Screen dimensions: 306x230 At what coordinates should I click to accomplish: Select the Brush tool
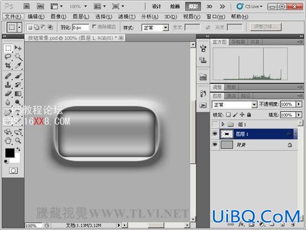click(18, 76)
